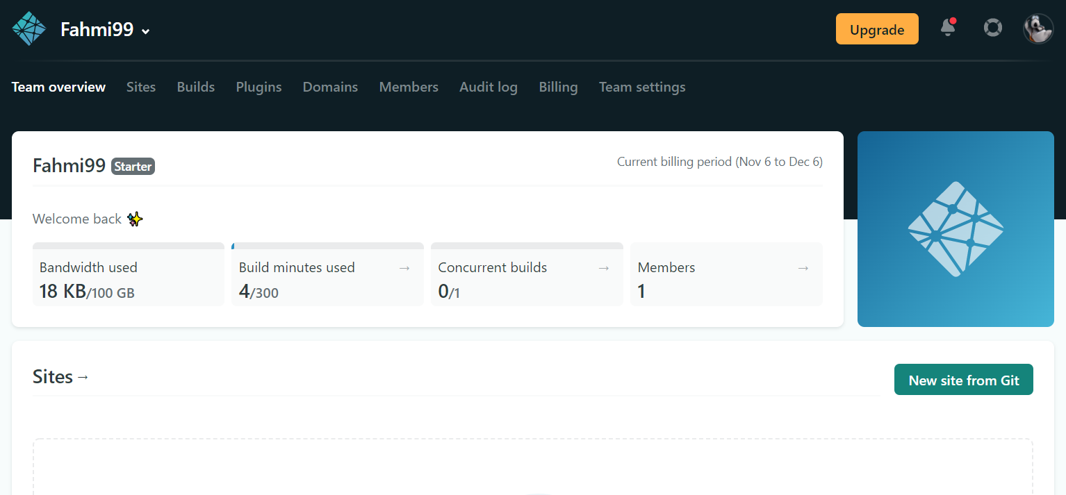This screenshot has height=495, width=1066.
Task: Click the large Netlify logo banner
Action: 956,229
